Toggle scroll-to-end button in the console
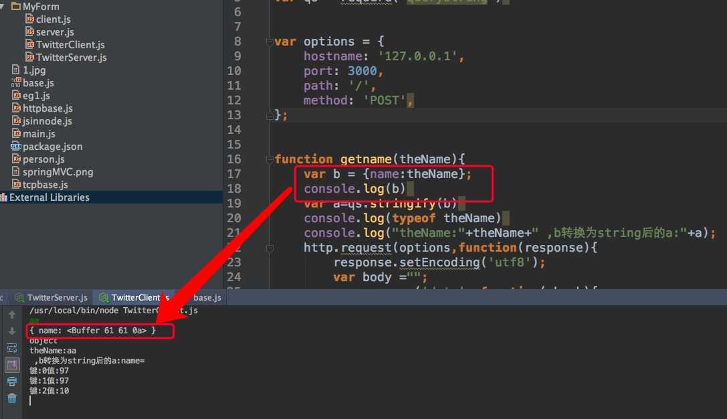727x419 pixels. click(12, 365)
